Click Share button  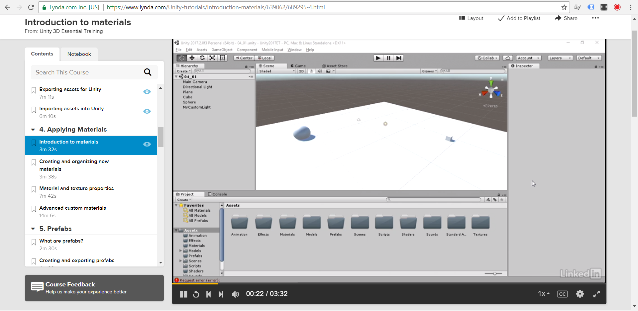pos(566,18)
